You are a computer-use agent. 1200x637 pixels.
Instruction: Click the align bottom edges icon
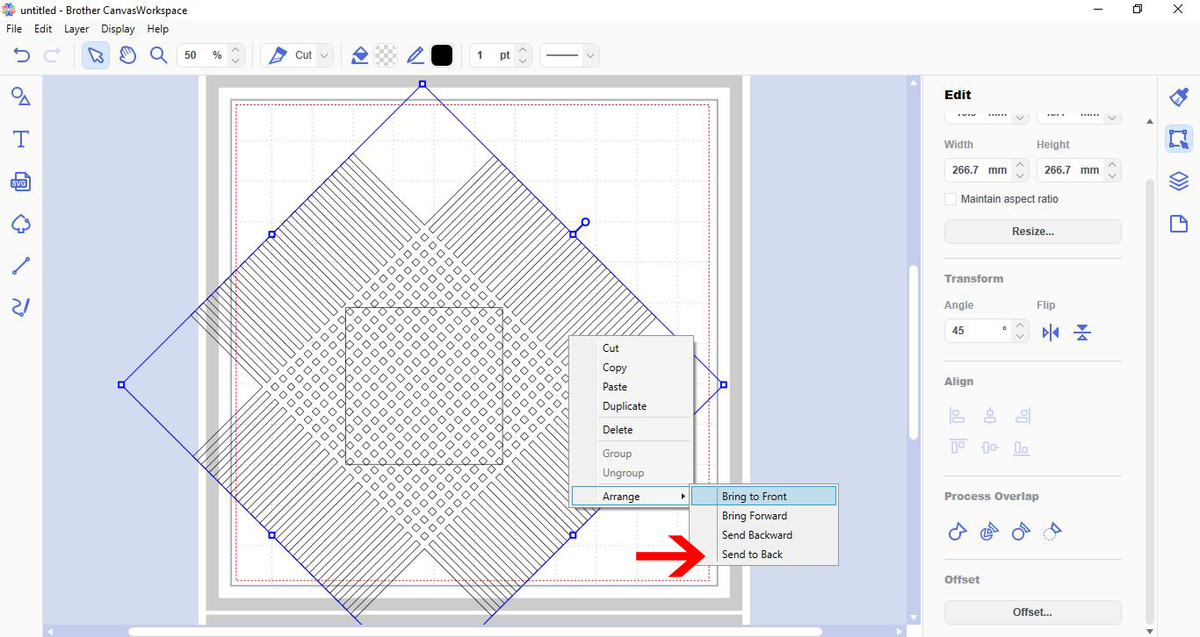point(1022,447)
